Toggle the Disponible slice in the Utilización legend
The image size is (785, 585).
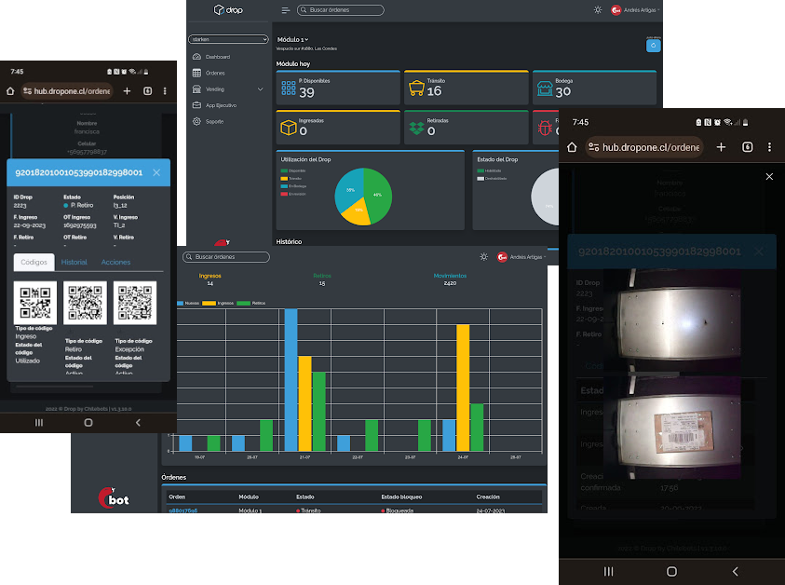[293, 170]
